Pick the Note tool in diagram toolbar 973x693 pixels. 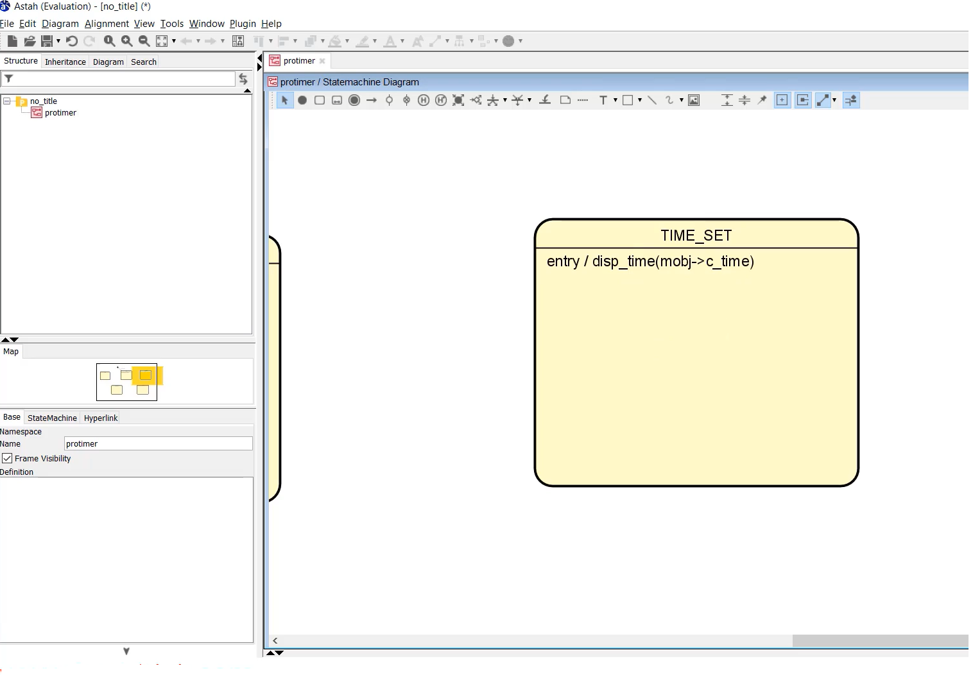[565, 100]
